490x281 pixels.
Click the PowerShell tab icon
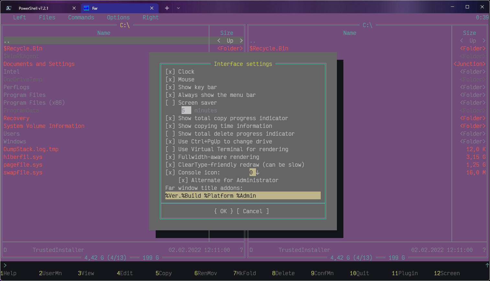(x=9, y=8)
